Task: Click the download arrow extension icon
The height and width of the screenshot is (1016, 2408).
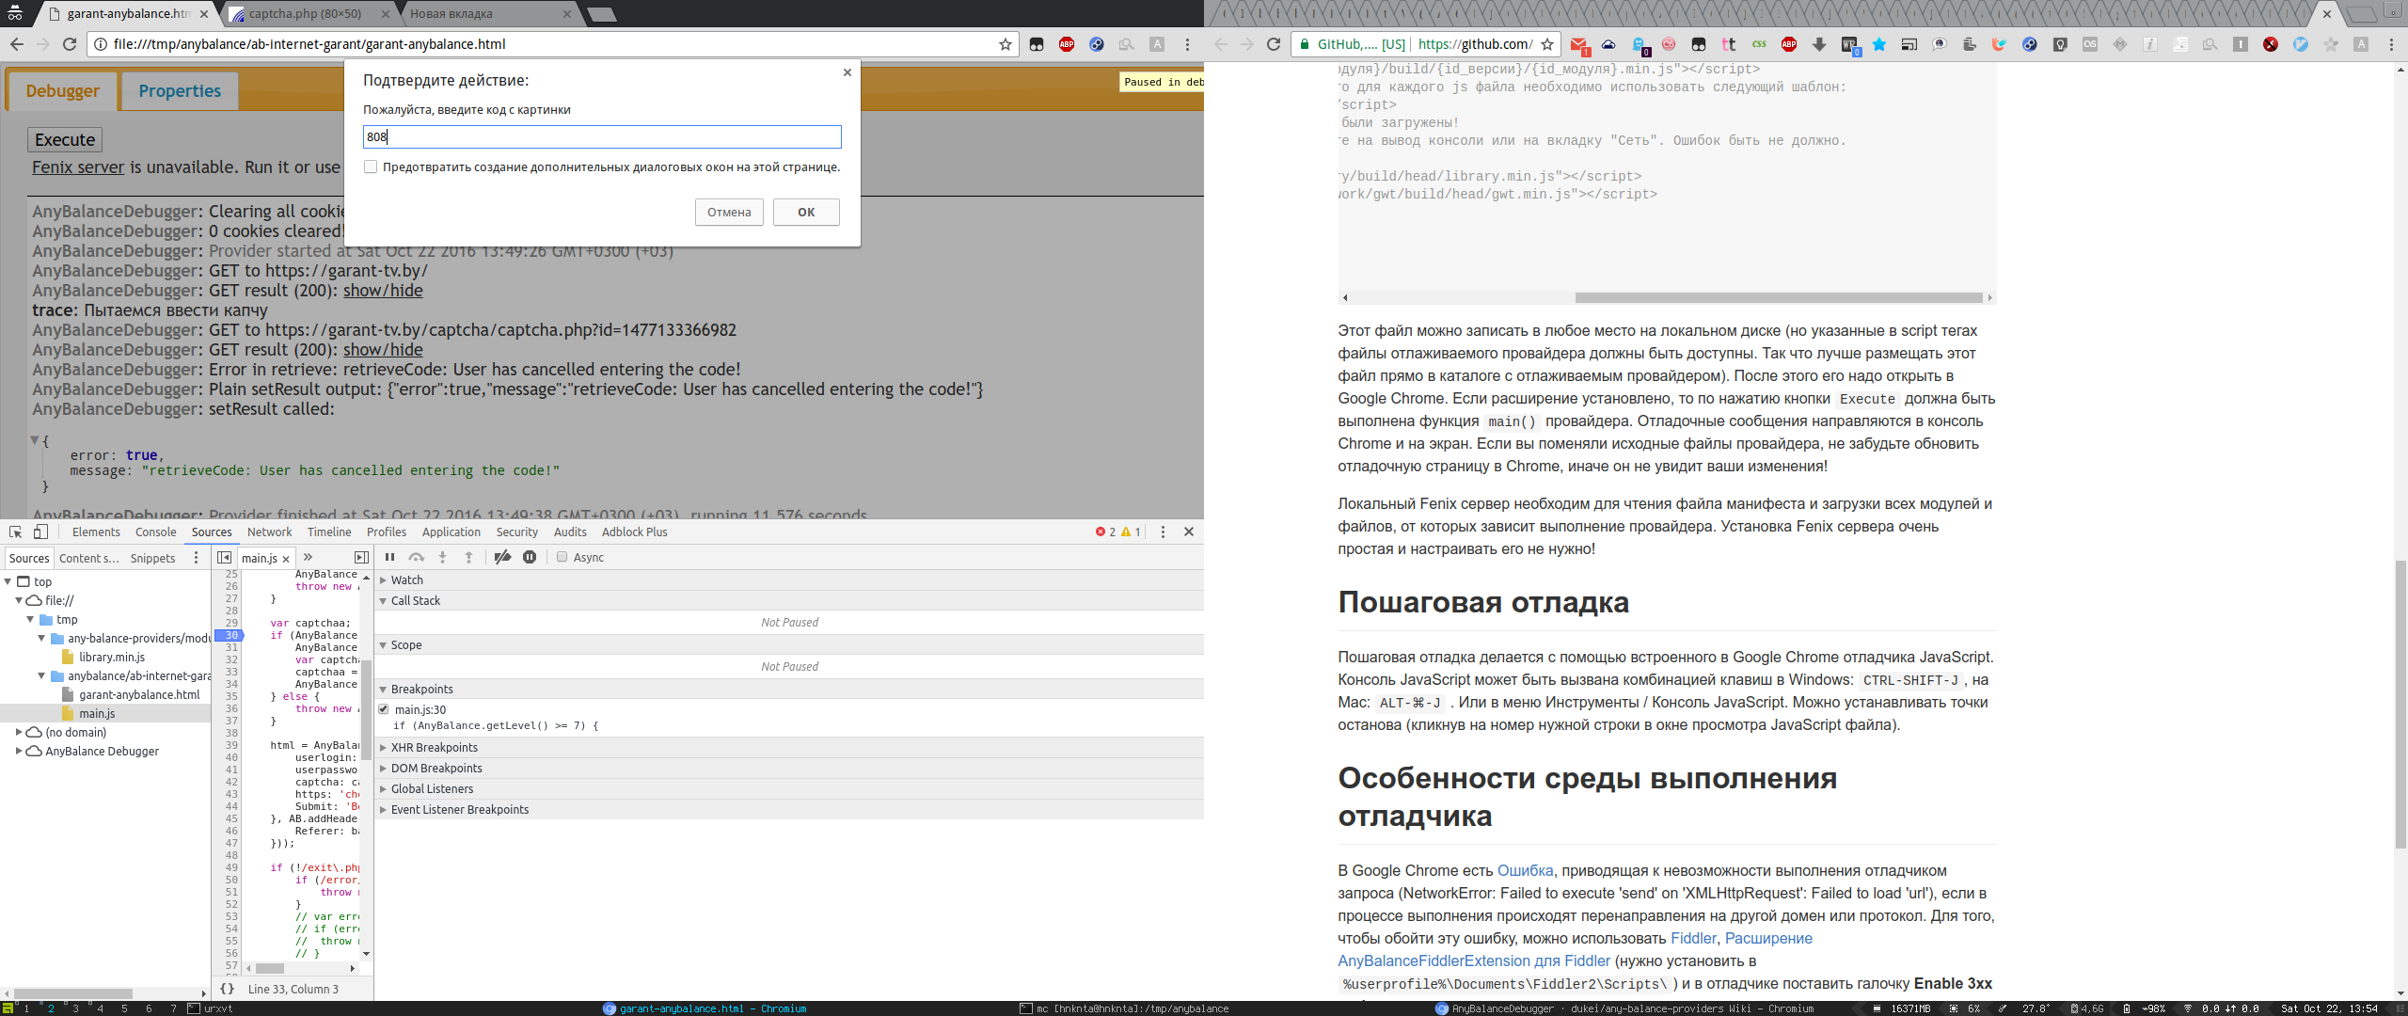Action: tap(1819, 44)
